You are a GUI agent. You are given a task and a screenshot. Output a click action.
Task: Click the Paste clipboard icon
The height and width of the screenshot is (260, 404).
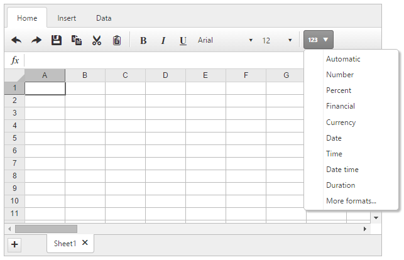tap(117, 40)
